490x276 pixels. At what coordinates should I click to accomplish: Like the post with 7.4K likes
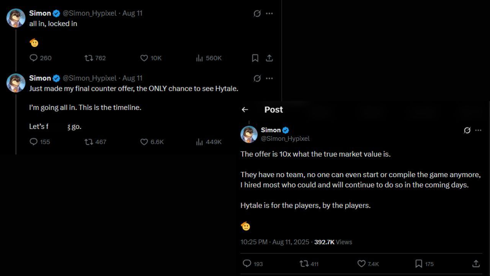361,264
